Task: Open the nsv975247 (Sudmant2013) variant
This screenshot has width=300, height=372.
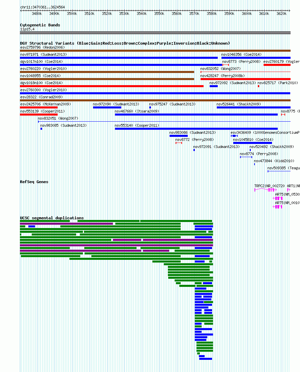Action: tap(172, 104)
